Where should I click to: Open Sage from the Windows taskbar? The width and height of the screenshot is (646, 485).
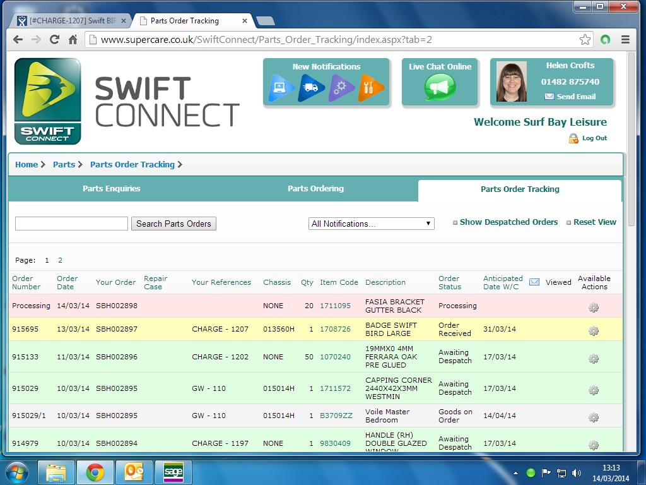coord(173,472)
